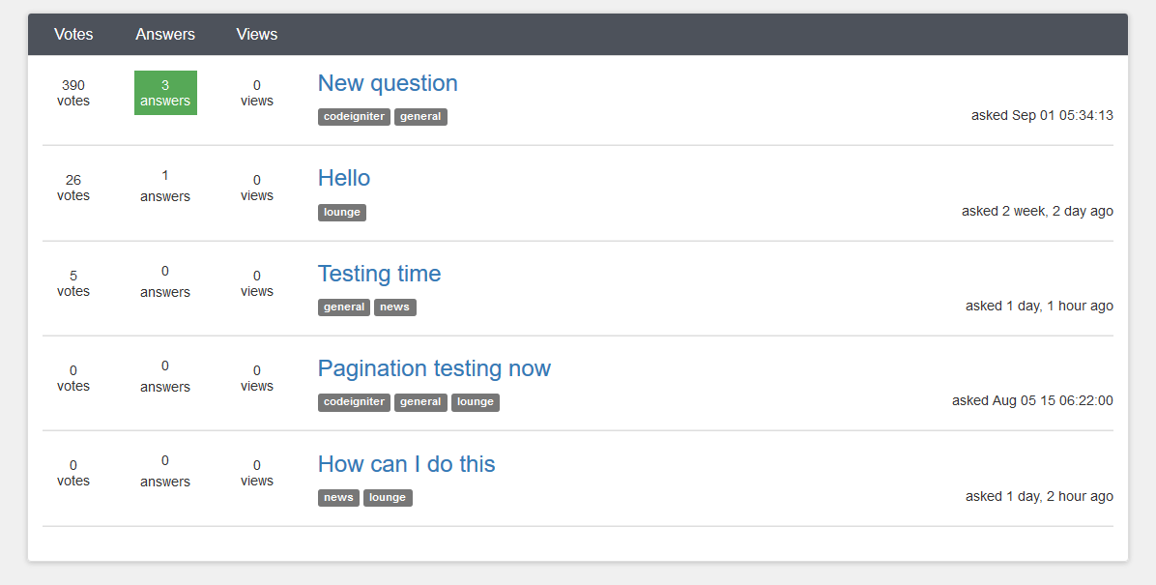Click the '26 votes' count
This screenshot has height=585, width=1156.
click(73, 188)
